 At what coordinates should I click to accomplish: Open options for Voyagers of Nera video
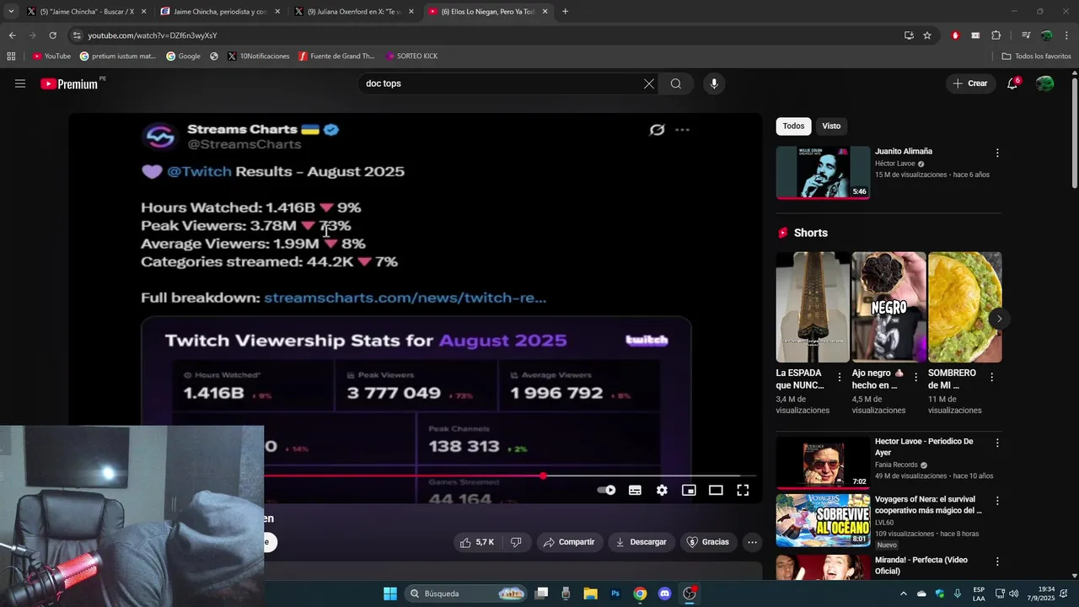click(997, 501)
